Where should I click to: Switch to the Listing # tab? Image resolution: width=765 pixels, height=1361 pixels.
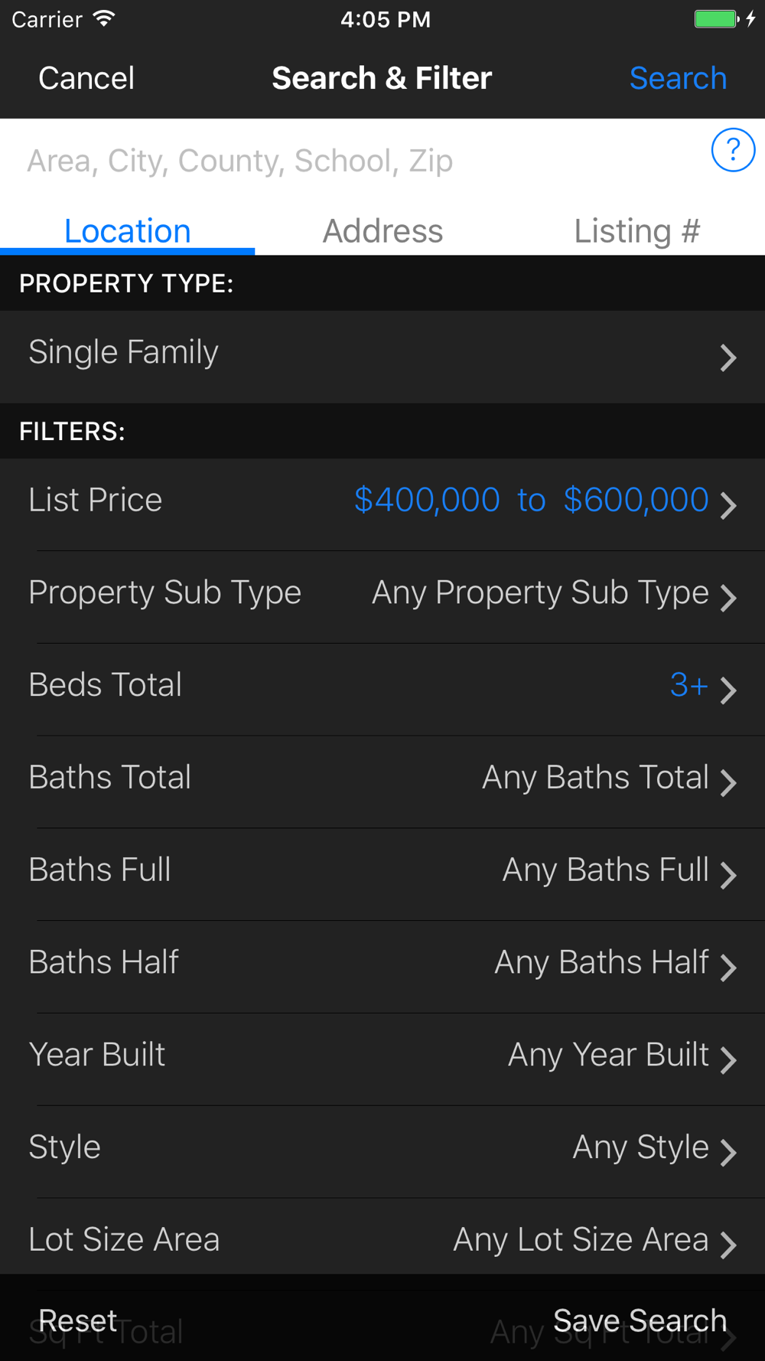pos(636,231)
